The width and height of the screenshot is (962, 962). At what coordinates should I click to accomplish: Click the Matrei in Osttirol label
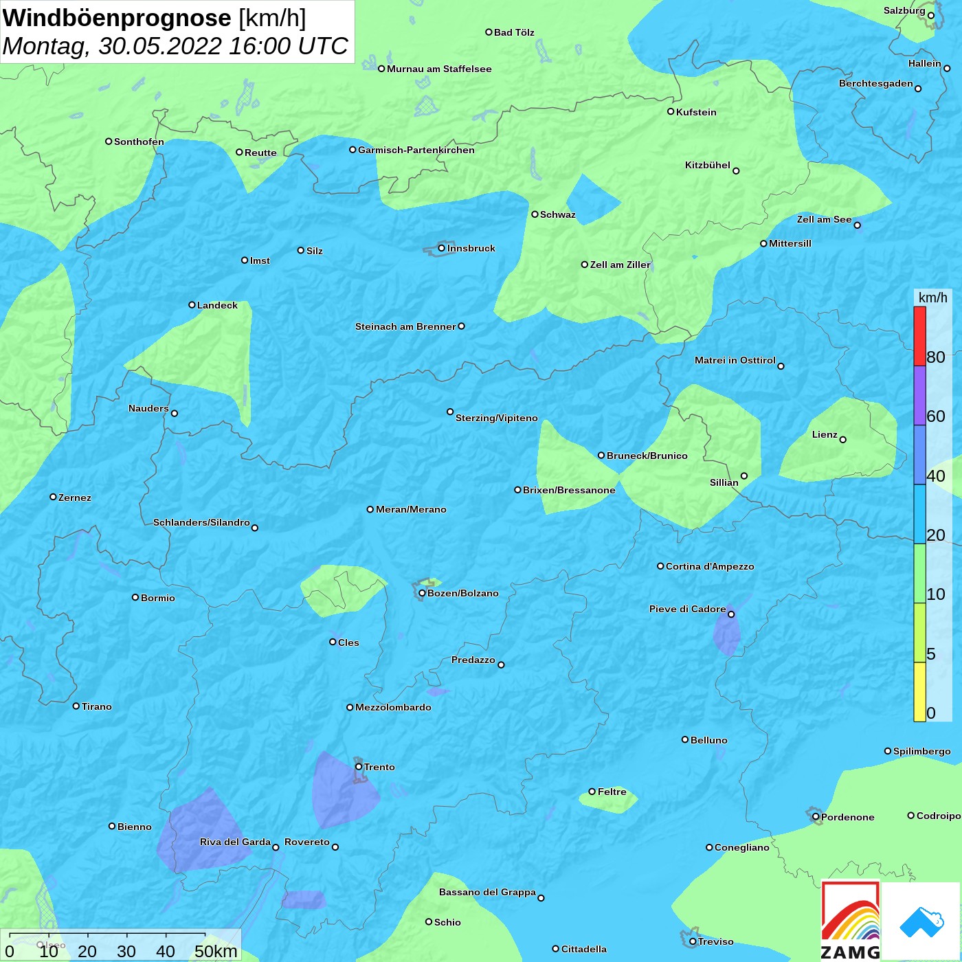(x=735, y=360)
